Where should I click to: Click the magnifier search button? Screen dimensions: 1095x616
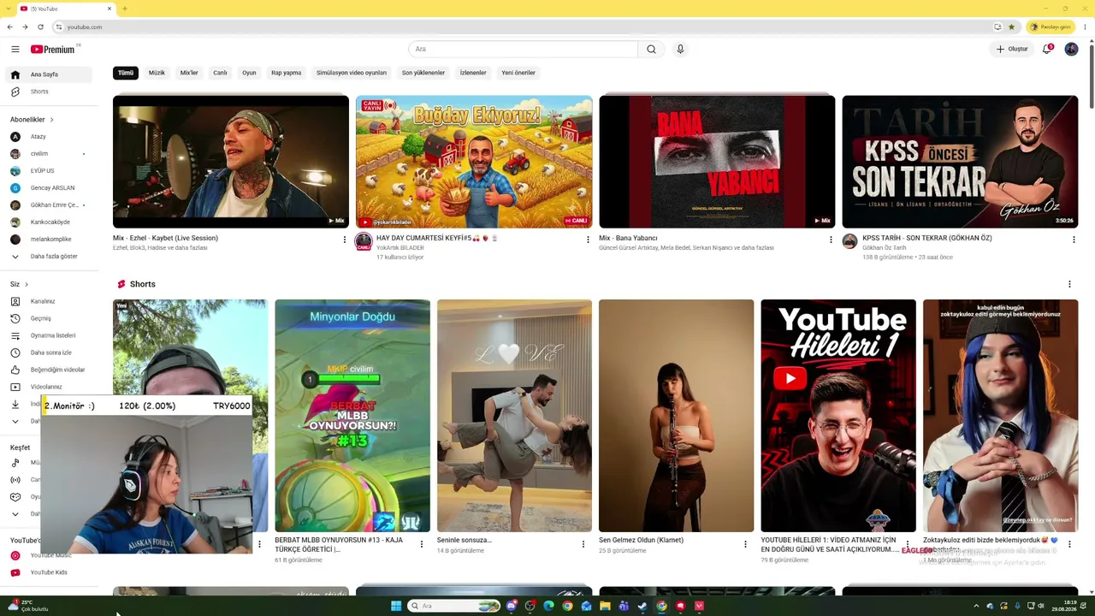pos(651,50)
